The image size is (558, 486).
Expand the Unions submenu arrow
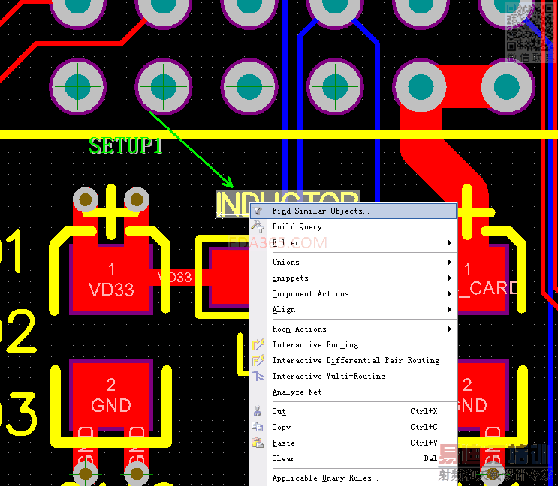coord(450,262)
